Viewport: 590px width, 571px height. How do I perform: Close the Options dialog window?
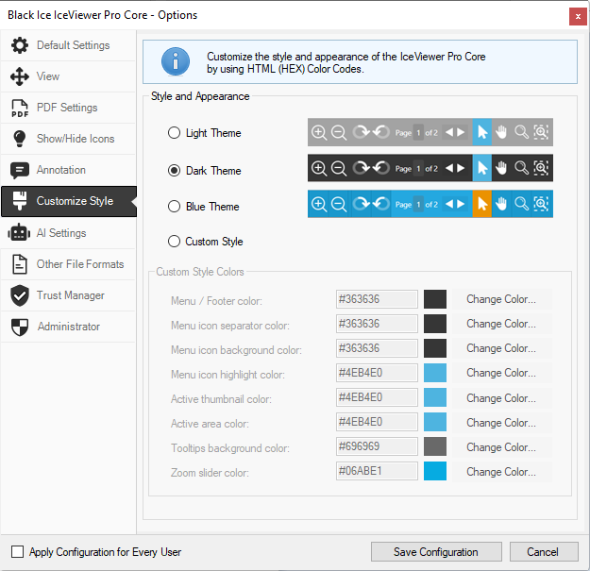578,17
